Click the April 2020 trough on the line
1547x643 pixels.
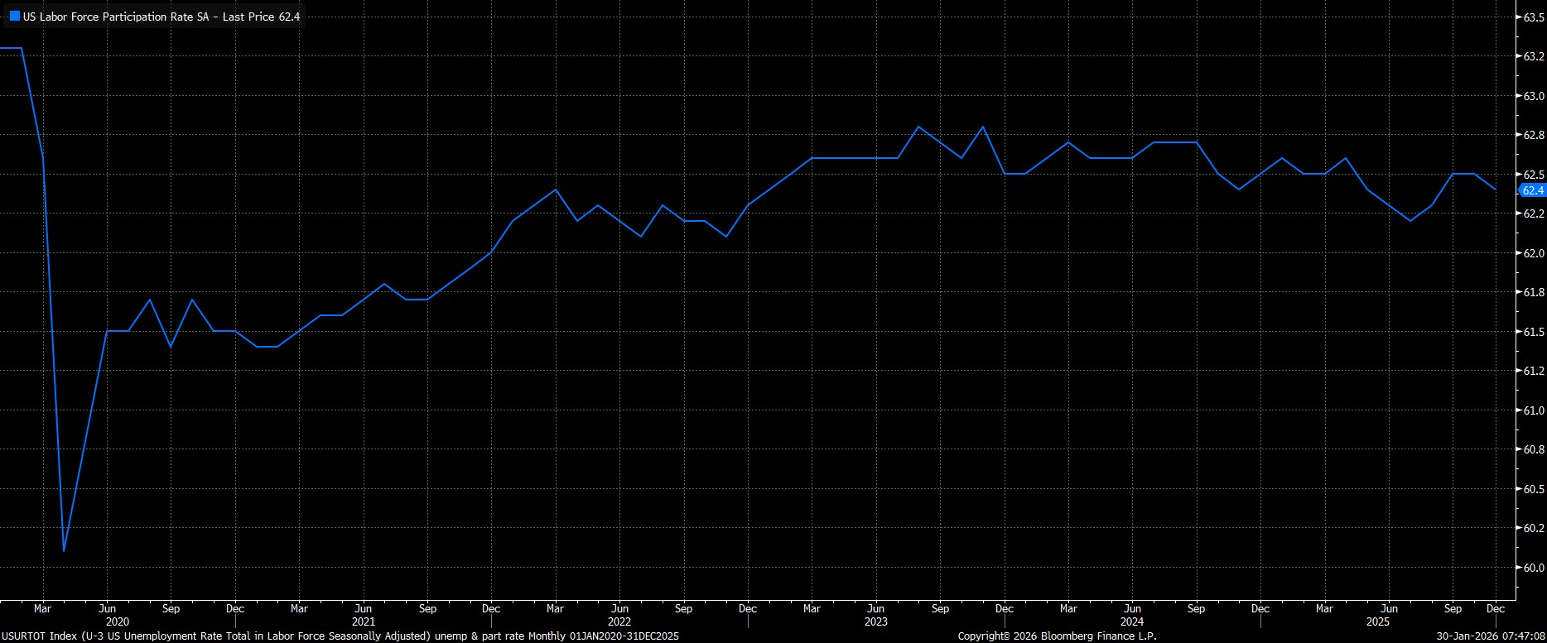pos(64,550)
